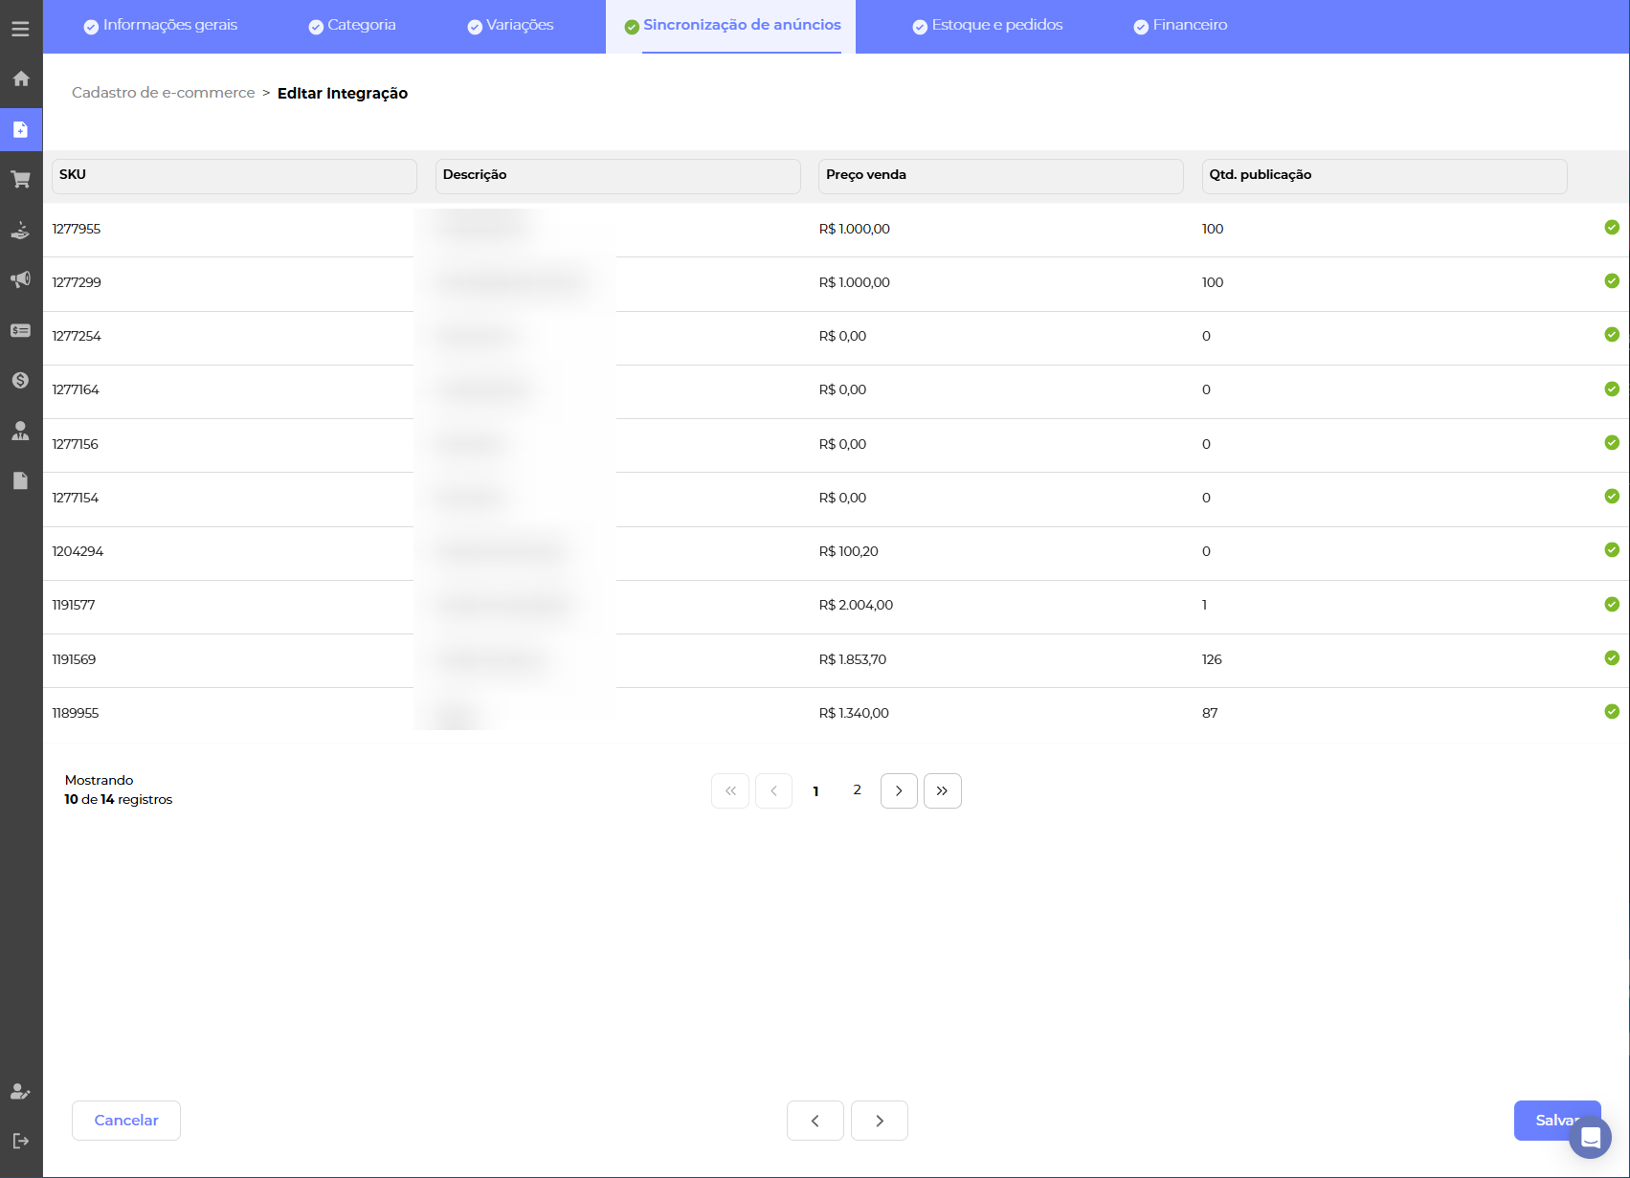Screen dimensions: 1630x1178
Task: Click the logout icon in sidebar
Action: tap(20, 1141)
